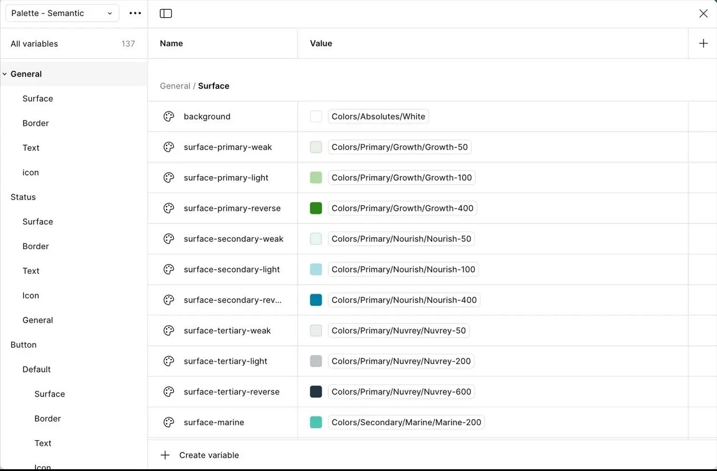The width and height of the screenshot is (717, 471).
Task: Click the Growth-400 green color swatch
Action: pos(316,208)
